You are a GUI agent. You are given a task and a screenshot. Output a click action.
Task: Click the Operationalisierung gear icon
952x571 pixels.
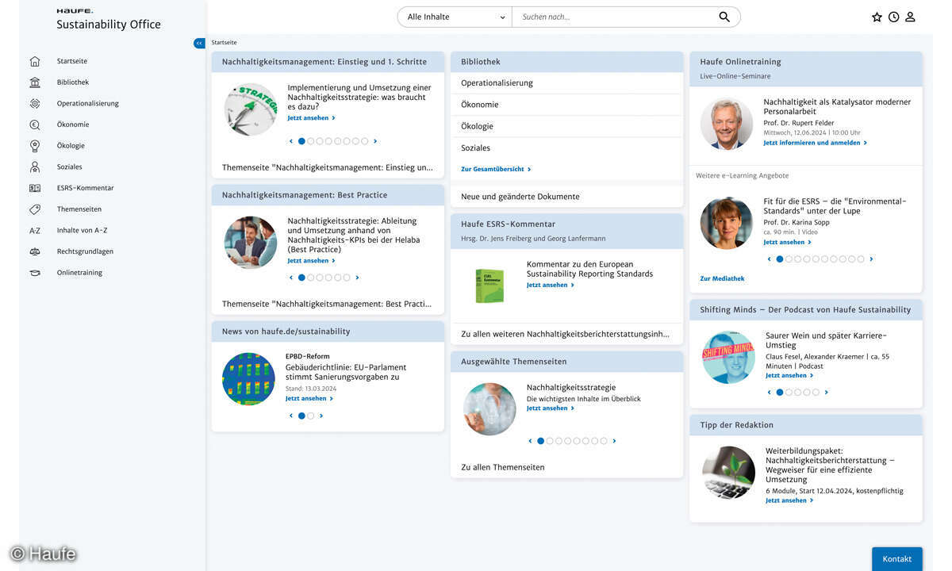click(x=34, y=103)
